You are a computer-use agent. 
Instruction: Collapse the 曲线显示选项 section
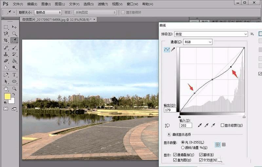click(x=169, y=134)
